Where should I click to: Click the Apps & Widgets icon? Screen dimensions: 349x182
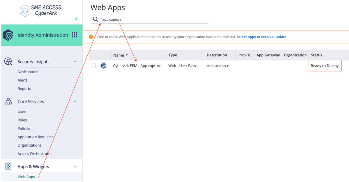[8, 166]
